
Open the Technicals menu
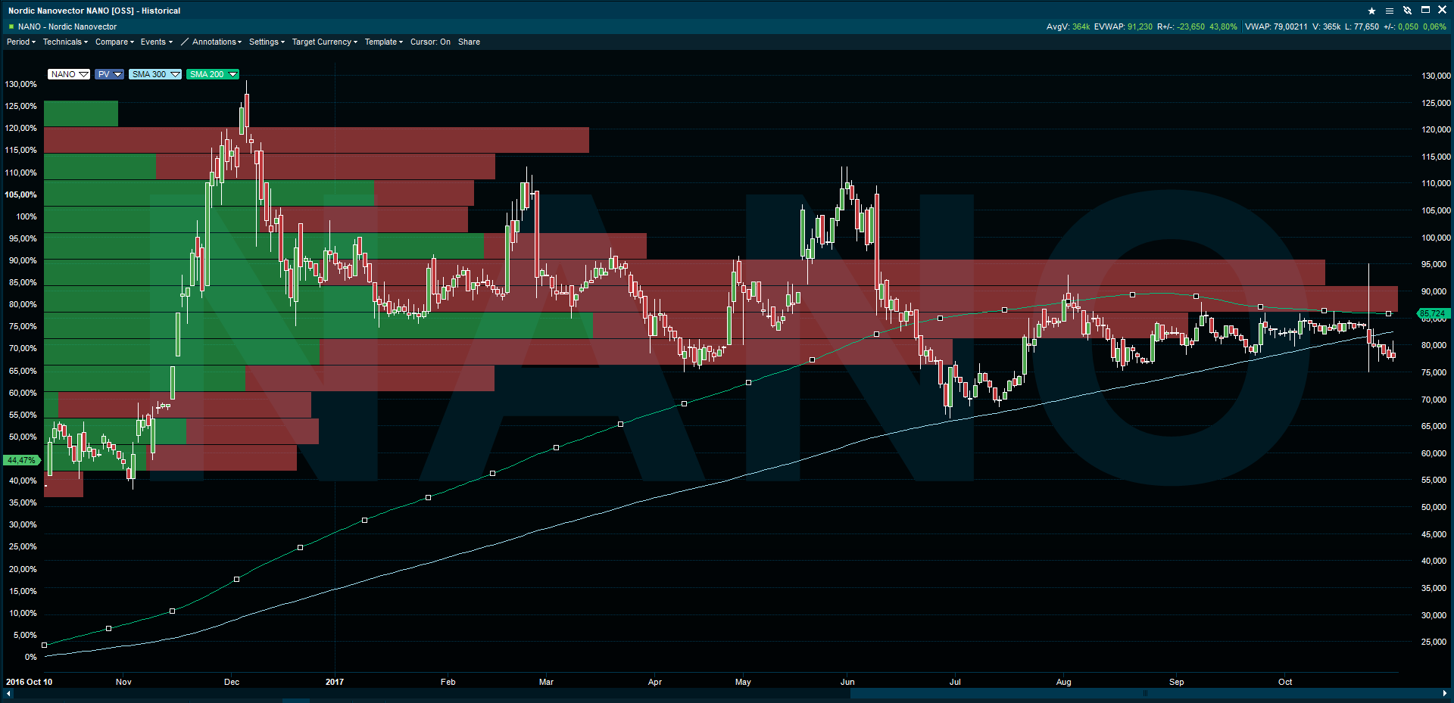pos(65,42)
